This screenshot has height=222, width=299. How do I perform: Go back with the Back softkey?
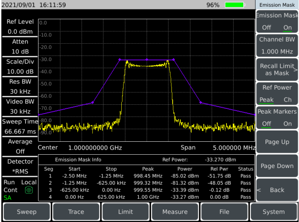(x=277, y=190)
